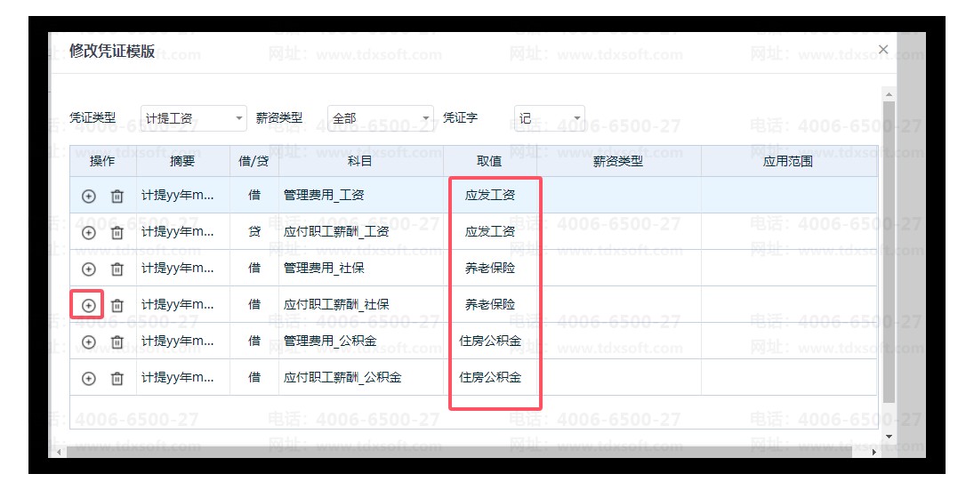Click trash icon in 管理费用_社保 row
Viewport: 974px width, 490px height.
pyautogui.click(x=117, y=269)
